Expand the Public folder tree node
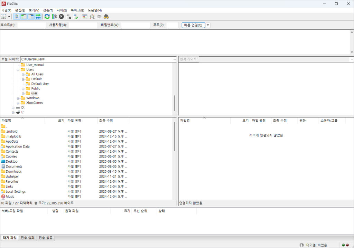Image resolution: width=354 pixels, height=248 pixels. pos(23,89)
